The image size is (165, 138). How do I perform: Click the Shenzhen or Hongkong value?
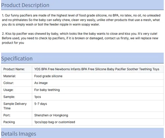[x=51, y=115]
